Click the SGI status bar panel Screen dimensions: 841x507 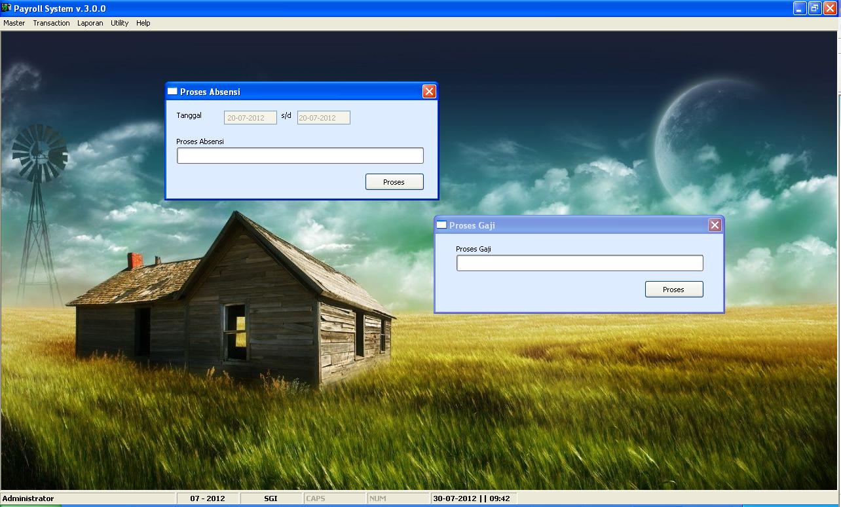click(x=271, y=498)
